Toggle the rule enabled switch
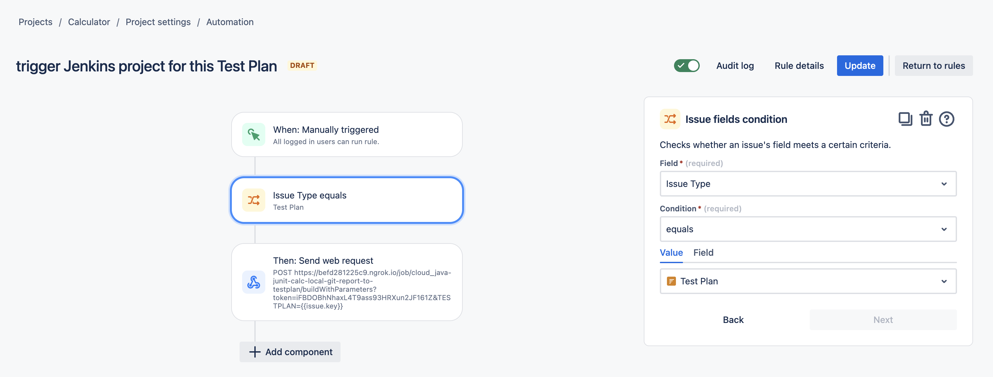Screen dimensions: 993x377 click(x=687, y=66)
